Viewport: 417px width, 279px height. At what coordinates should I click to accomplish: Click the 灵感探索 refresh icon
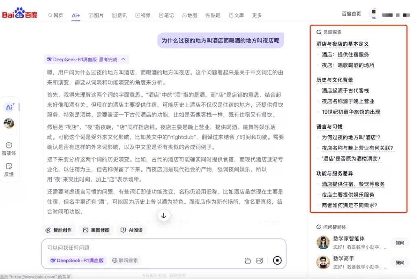[318, 32]
